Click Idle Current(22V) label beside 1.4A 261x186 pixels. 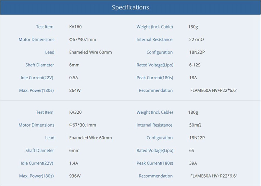pyautogui.click(x=38, y=163)
